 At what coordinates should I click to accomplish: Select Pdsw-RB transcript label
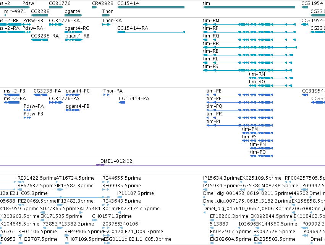point(33,21)
